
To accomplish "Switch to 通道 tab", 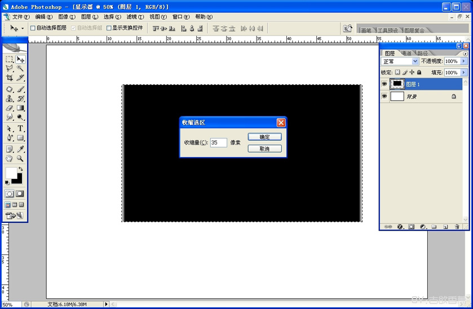I will pos(406,53).
